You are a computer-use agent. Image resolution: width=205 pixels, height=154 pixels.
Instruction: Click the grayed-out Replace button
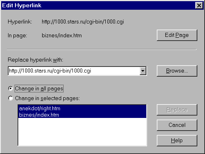[177, 110]
